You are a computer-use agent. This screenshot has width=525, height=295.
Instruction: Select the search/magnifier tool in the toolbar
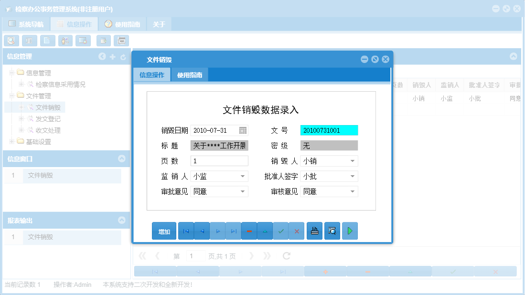(x=11, y=41)
